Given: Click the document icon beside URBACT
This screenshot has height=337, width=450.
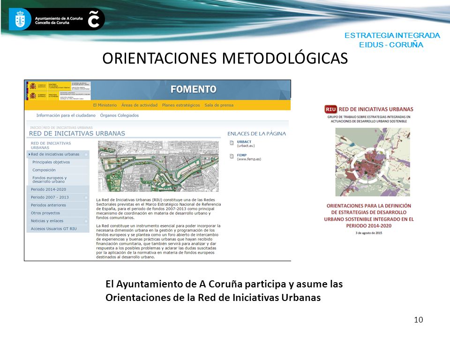Looking at the screenshot, I should point(232,143).
